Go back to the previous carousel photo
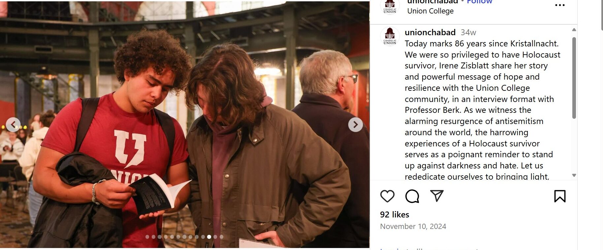 coord(13,125)
